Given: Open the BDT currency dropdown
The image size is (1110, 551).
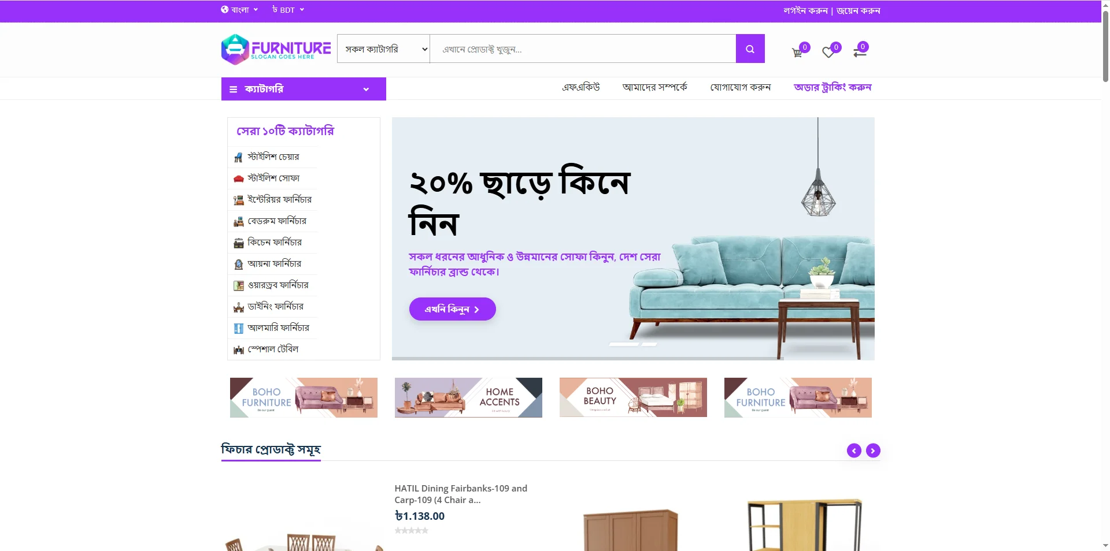Looking at the screenshot, I should [288, 10].
